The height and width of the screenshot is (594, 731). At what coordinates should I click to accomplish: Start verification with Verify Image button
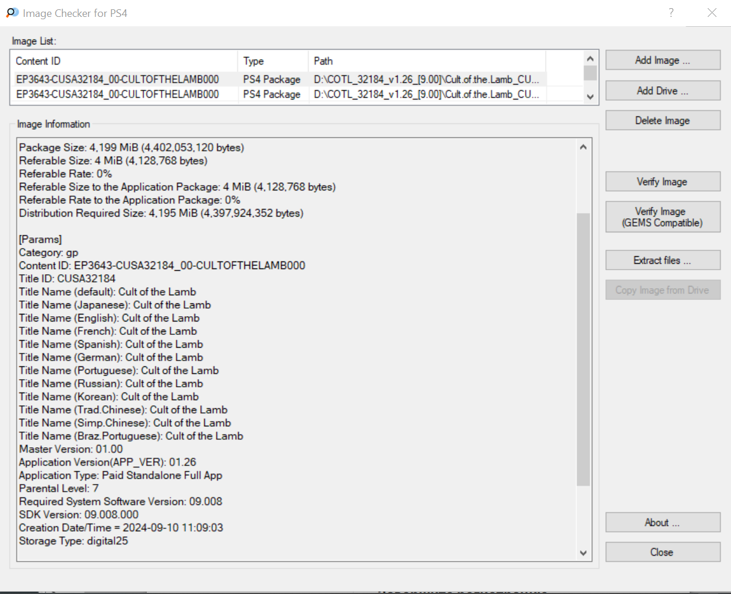[x=662, y=182]
